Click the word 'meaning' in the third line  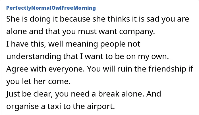(82, 45)
